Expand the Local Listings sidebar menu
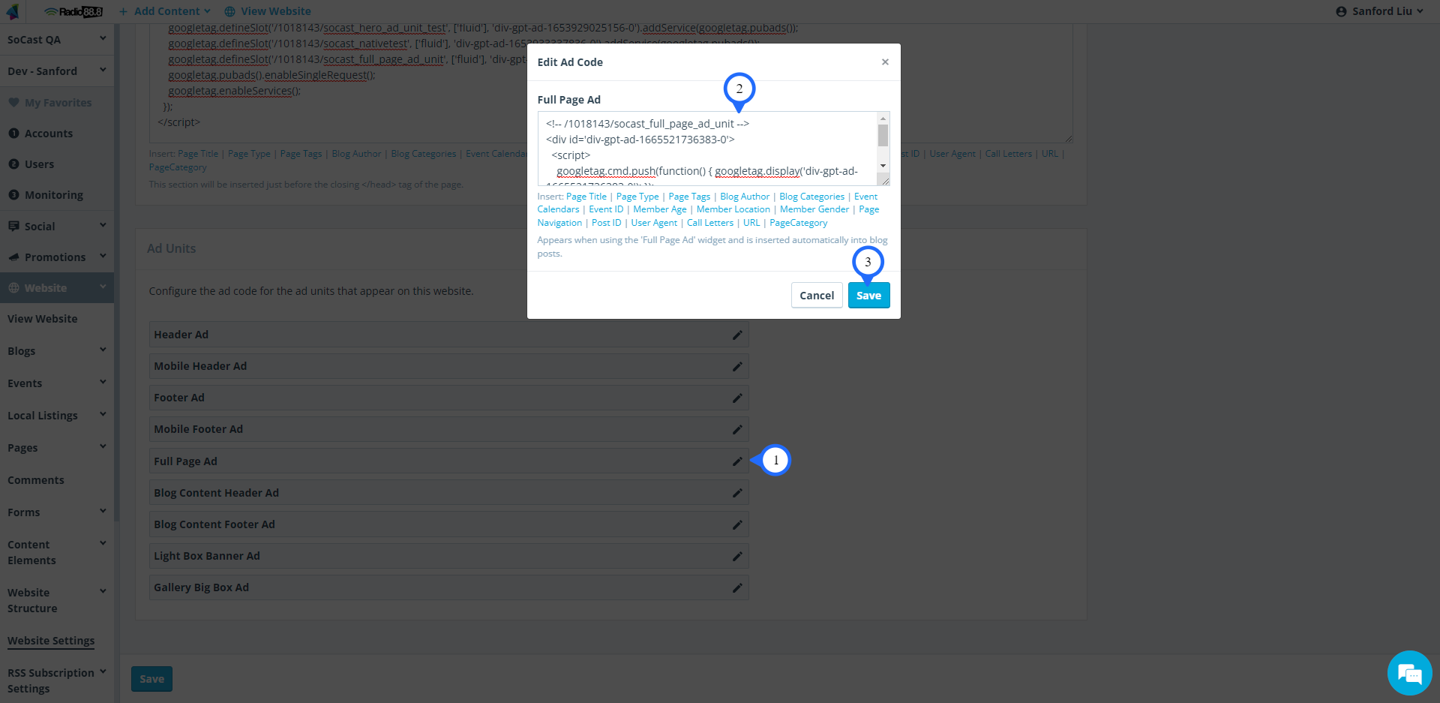Screen dimensions: 1440x703 click(57, 416)
